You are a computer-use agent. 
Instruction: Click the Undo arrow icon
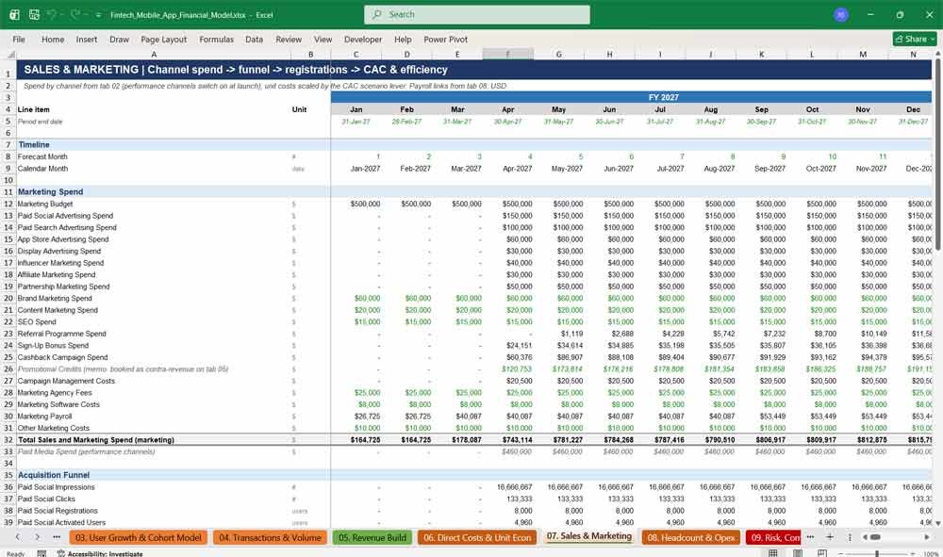click(x=52, y=14)
